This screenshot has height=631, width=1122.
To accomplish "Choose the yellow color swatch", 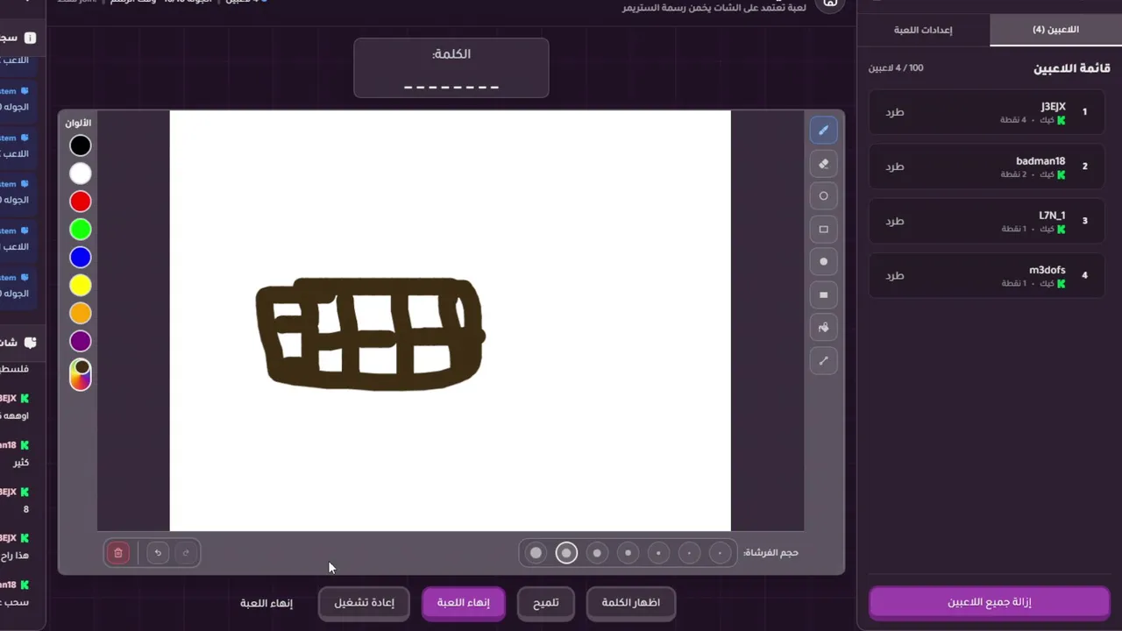I will [x=81, y=286].
